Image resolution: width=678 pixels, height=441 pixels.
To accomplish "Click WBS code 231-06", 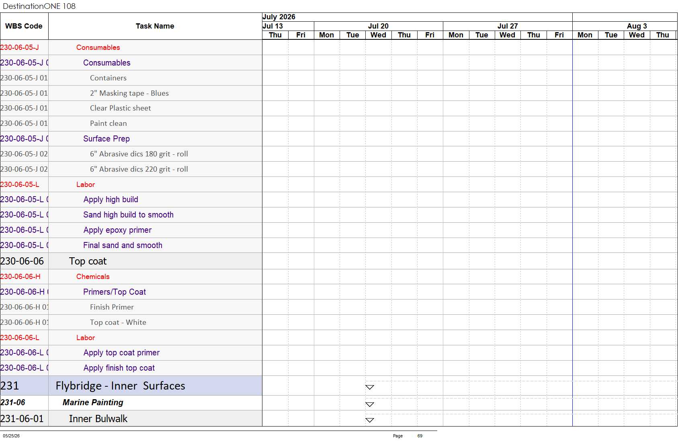I will click(13, 402).
